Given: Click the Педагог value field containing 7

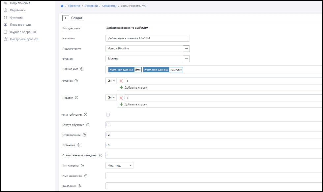Looking at the screenshot, I should pos(223,98).
